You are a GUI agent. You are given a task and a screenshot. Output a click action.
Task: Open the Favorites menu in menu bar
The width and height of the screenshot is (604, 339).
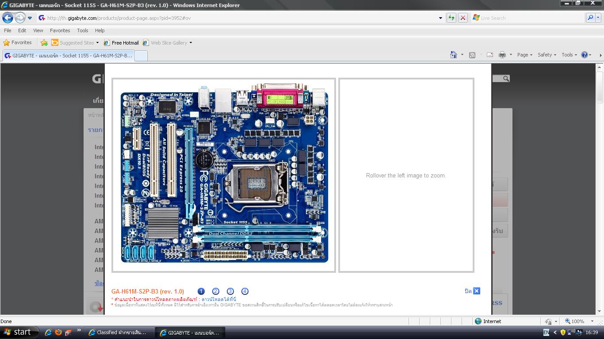pos(60,30)
